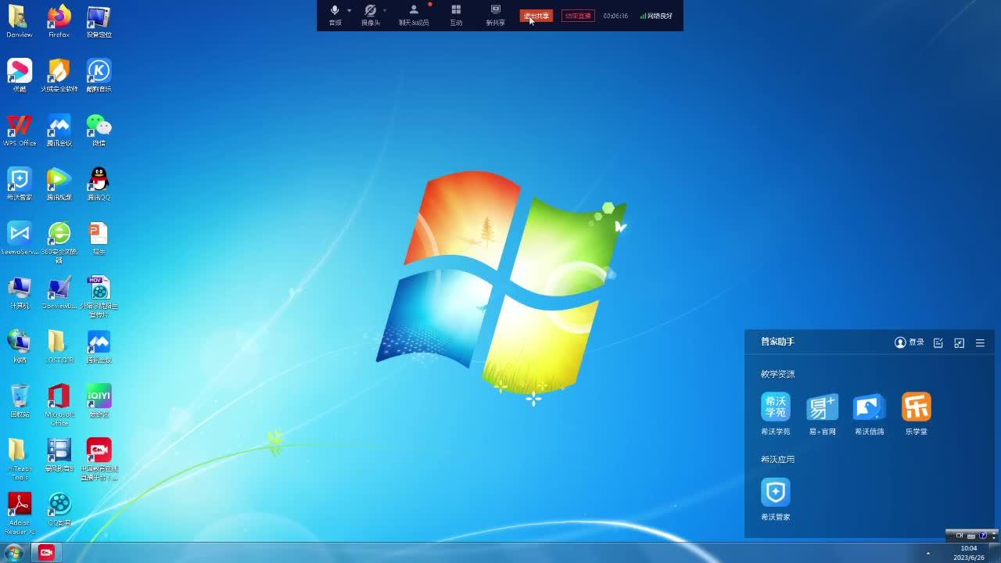Open 计算机 Computer desktop icon
Viewport: 1001px width, 563px height.
(19, 292)
